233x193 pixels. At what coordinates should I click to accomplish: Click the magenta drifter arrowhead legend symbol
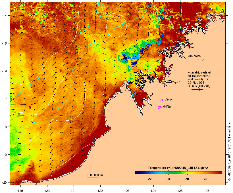pyautogui.click(x=160, y=107)
